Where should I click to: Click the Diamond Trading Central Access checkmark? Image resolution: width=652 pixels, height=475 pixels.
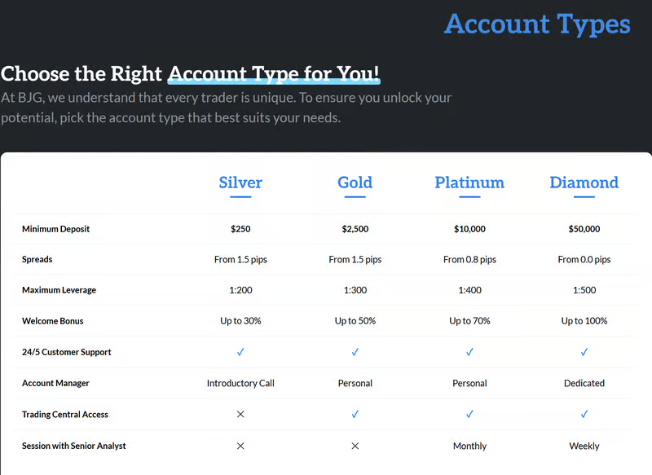(x=584, y=415)
